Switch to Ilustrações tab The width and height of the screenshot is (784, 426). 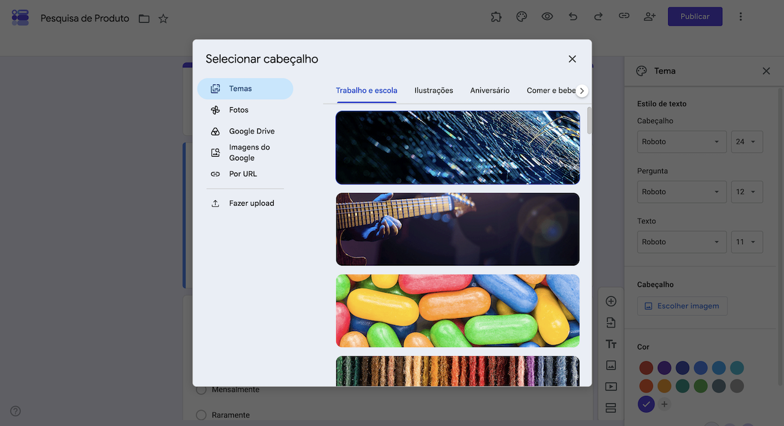[x=434, y=91]
